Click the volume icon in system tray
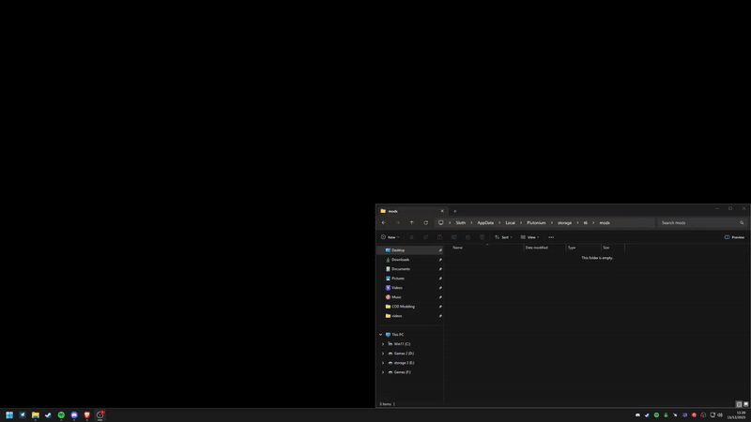This screenshot has width=751, height=422. click(x=720, y=415)
